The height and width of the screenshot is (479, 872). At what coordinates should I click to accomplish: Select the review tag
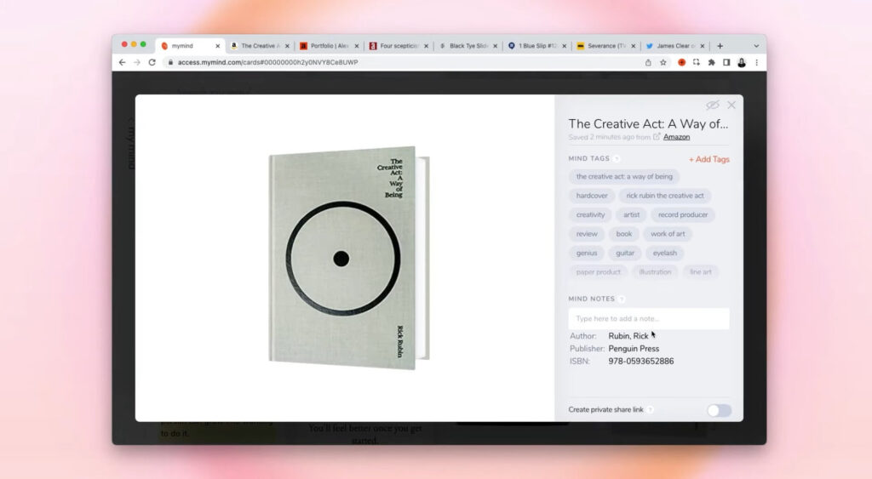click(x=587, y=234)
